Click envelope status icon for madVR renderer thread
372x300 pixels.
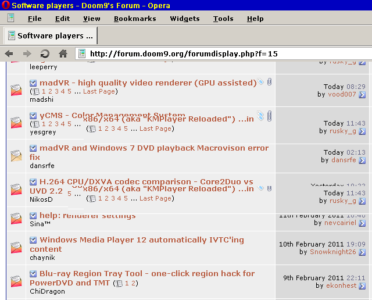point(16,90)
